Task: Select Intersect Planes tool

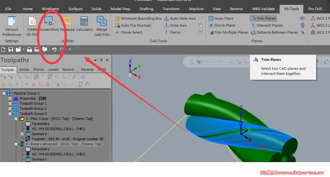Action: coord(267,25)
